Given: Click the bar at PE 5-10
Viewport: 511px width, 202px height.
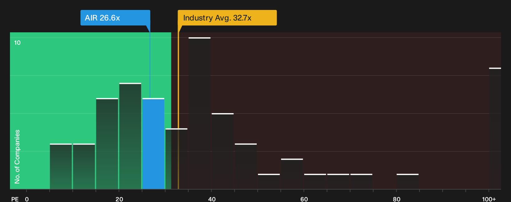Looking at the screenshot, I should tap(61, 166).
